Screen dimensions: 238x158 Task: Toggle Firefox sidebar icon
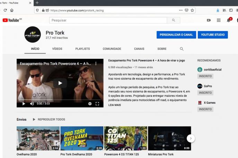tap(231, 10)
